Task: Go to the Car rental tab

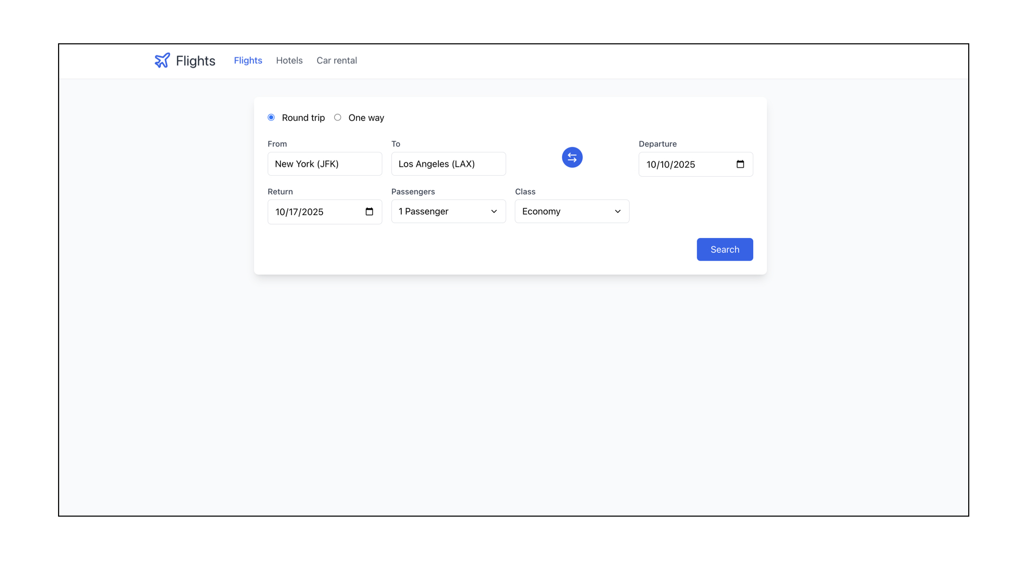Action: (x=336, y=60)
